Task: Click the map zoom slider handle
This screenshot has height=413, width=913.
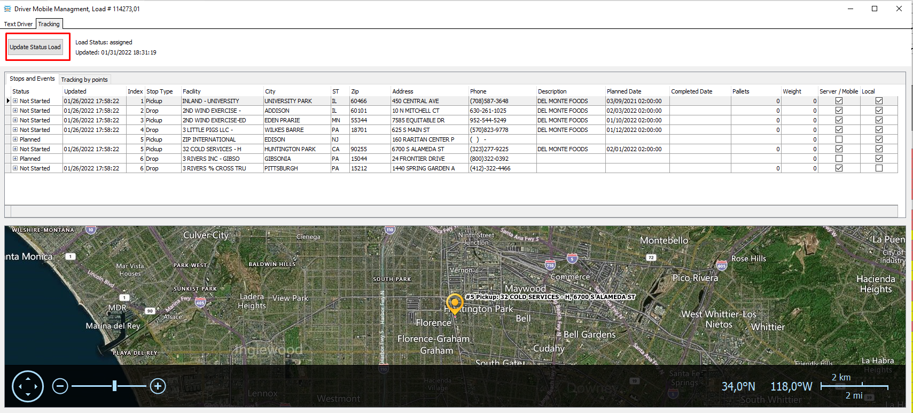Action: pyautogui.click(x=114, y=386)
